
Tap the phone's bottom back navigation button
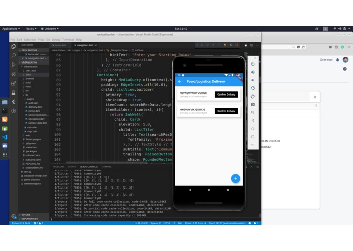tap(190, 190)
